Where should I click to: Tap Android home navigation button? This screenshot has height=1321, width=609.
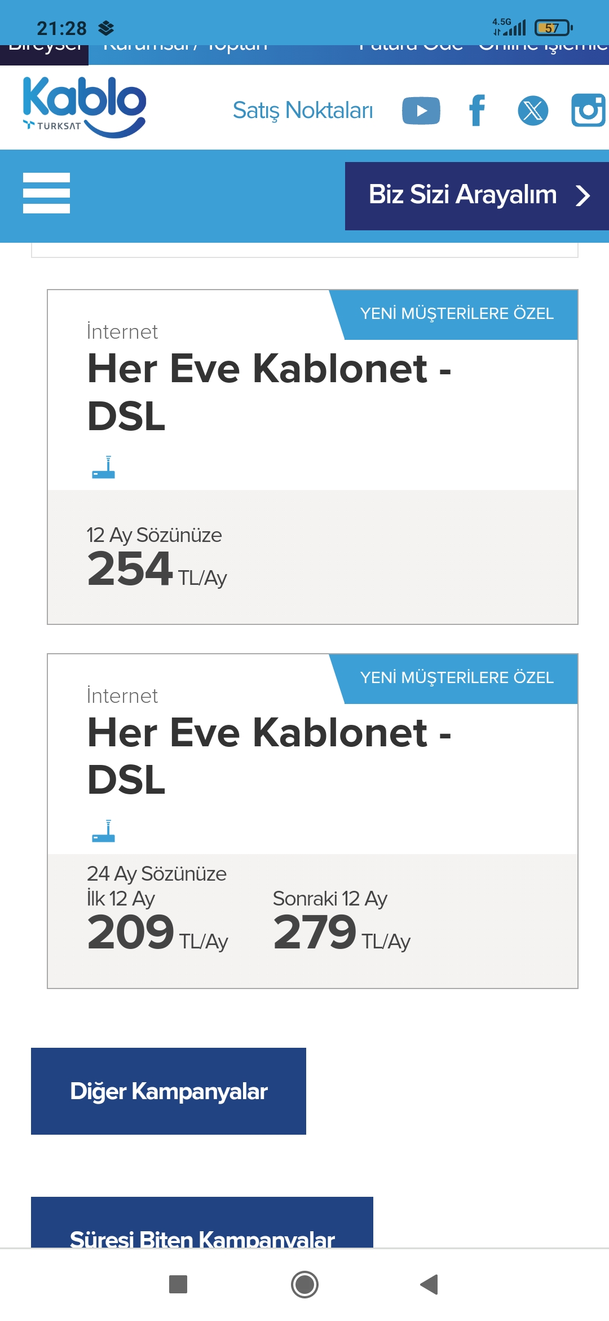coord(304,1284)
